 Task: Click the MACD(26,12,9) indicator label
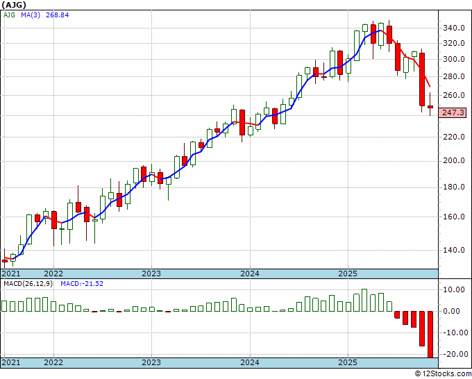pyautogui.click(x=28, y=284)
